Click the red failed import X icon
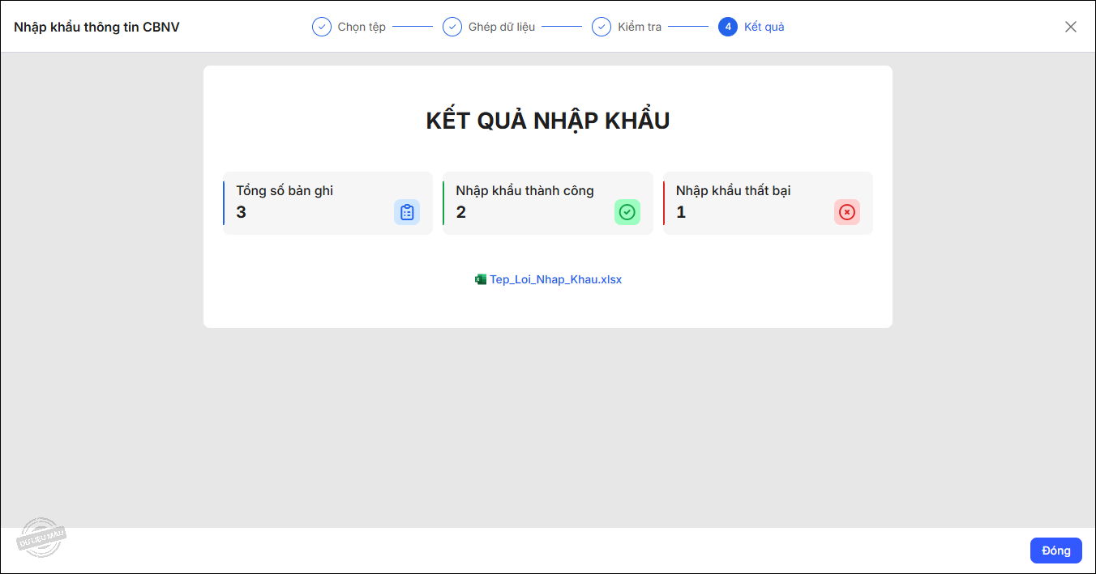This screenshot has width=1096, height=574. pyautogui.click(x=846, y=212)
